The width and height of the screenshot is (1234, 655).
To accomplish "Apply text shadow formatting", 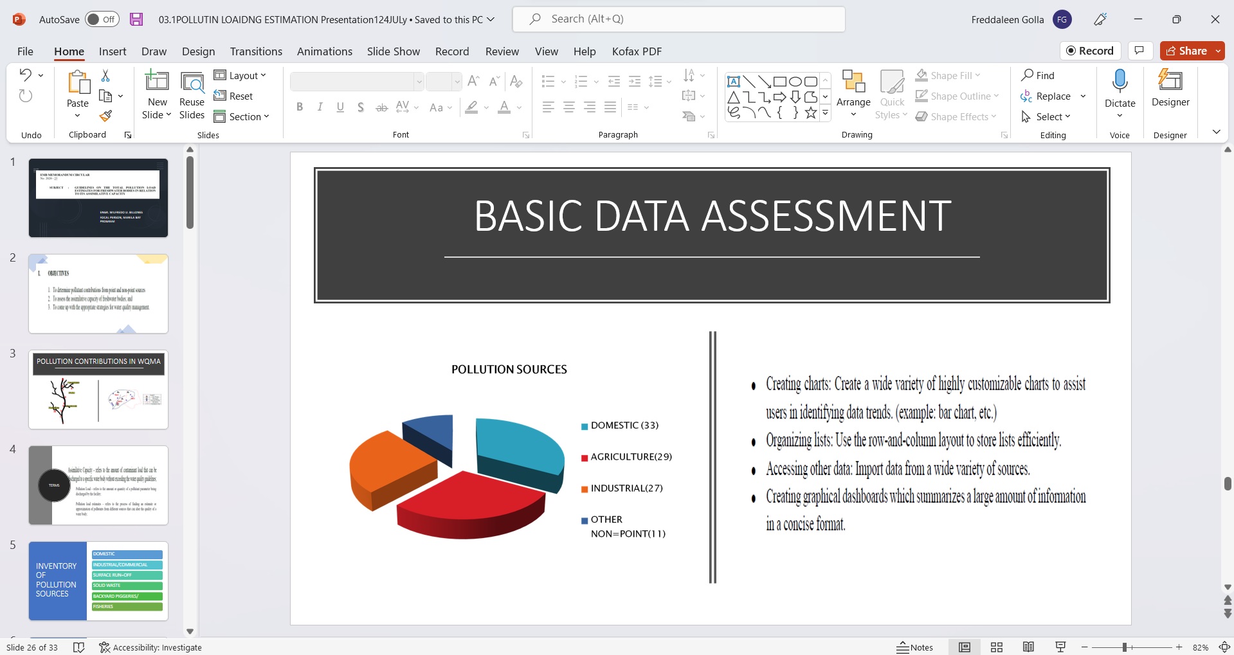I will 361,107.
